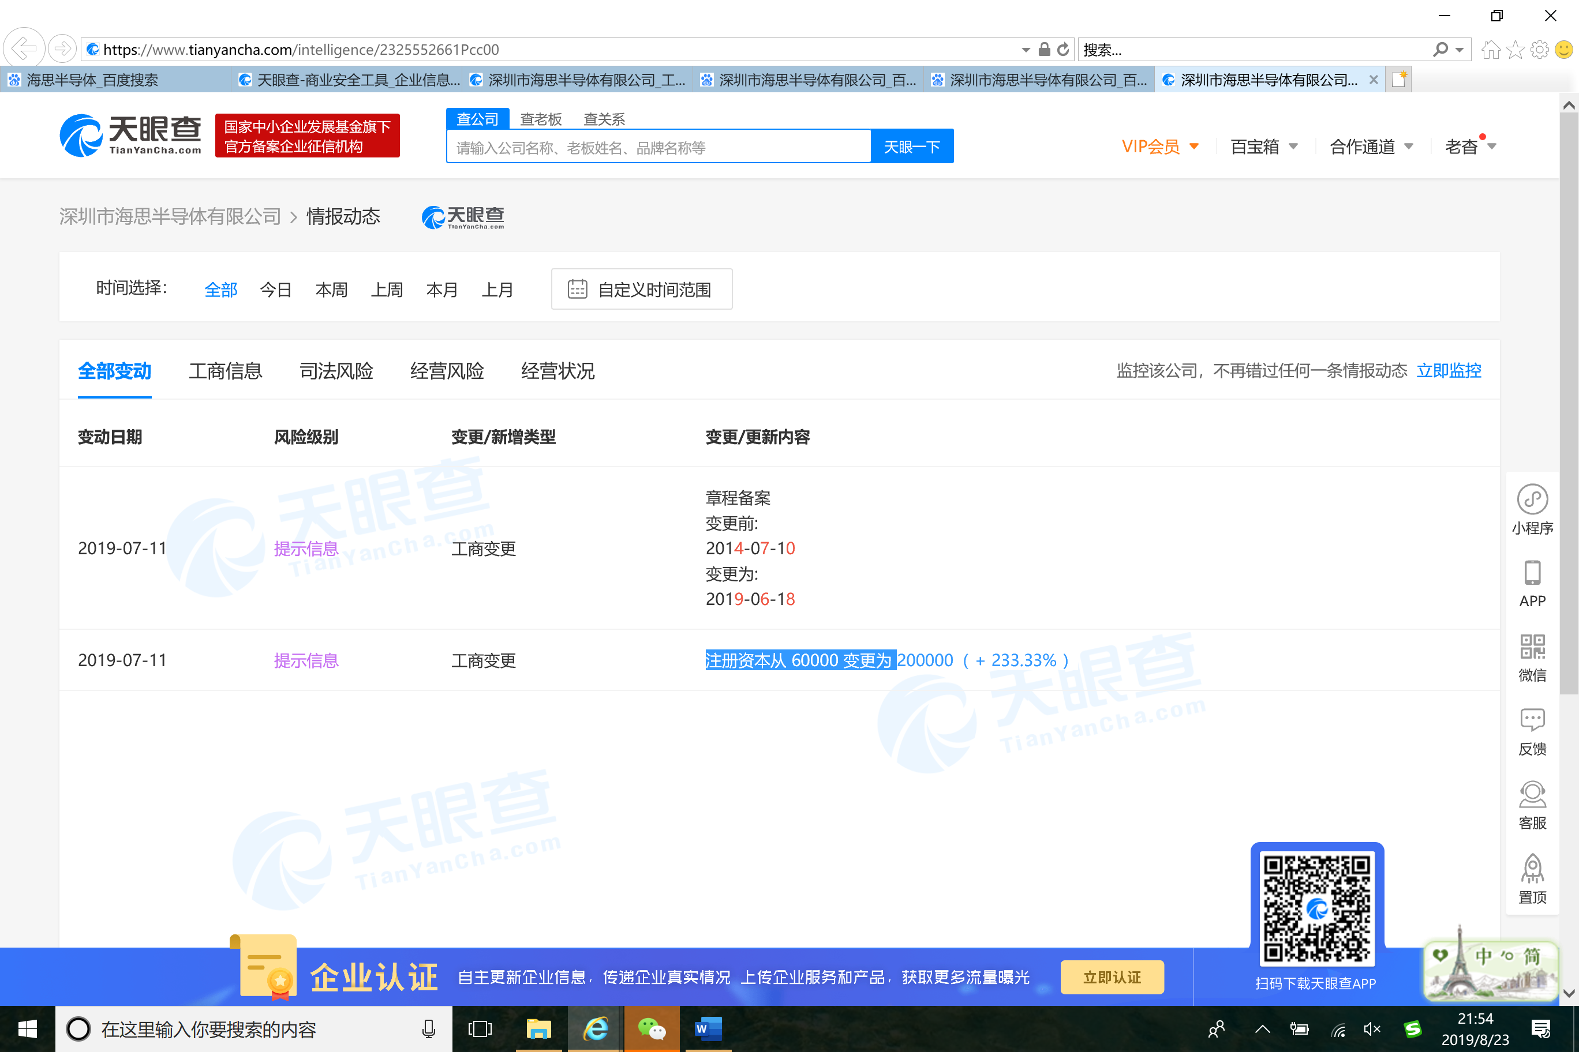Select 全部 time filter
The width and height of the screenshot is (1579, 1052).
tap(221, 289)
